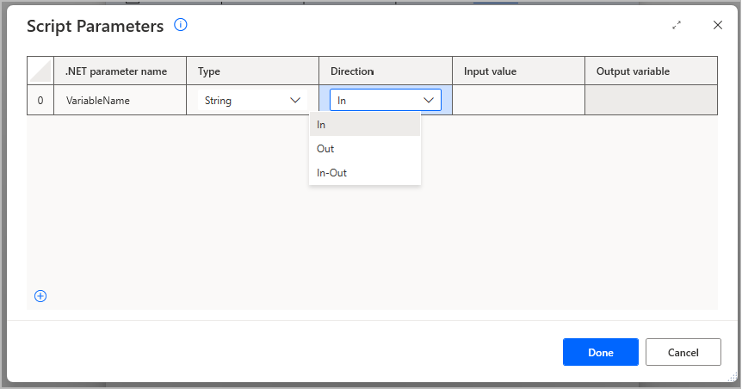Click the Cancel button
This screenshot has width=742, height=389.
(x=683, y=352)
